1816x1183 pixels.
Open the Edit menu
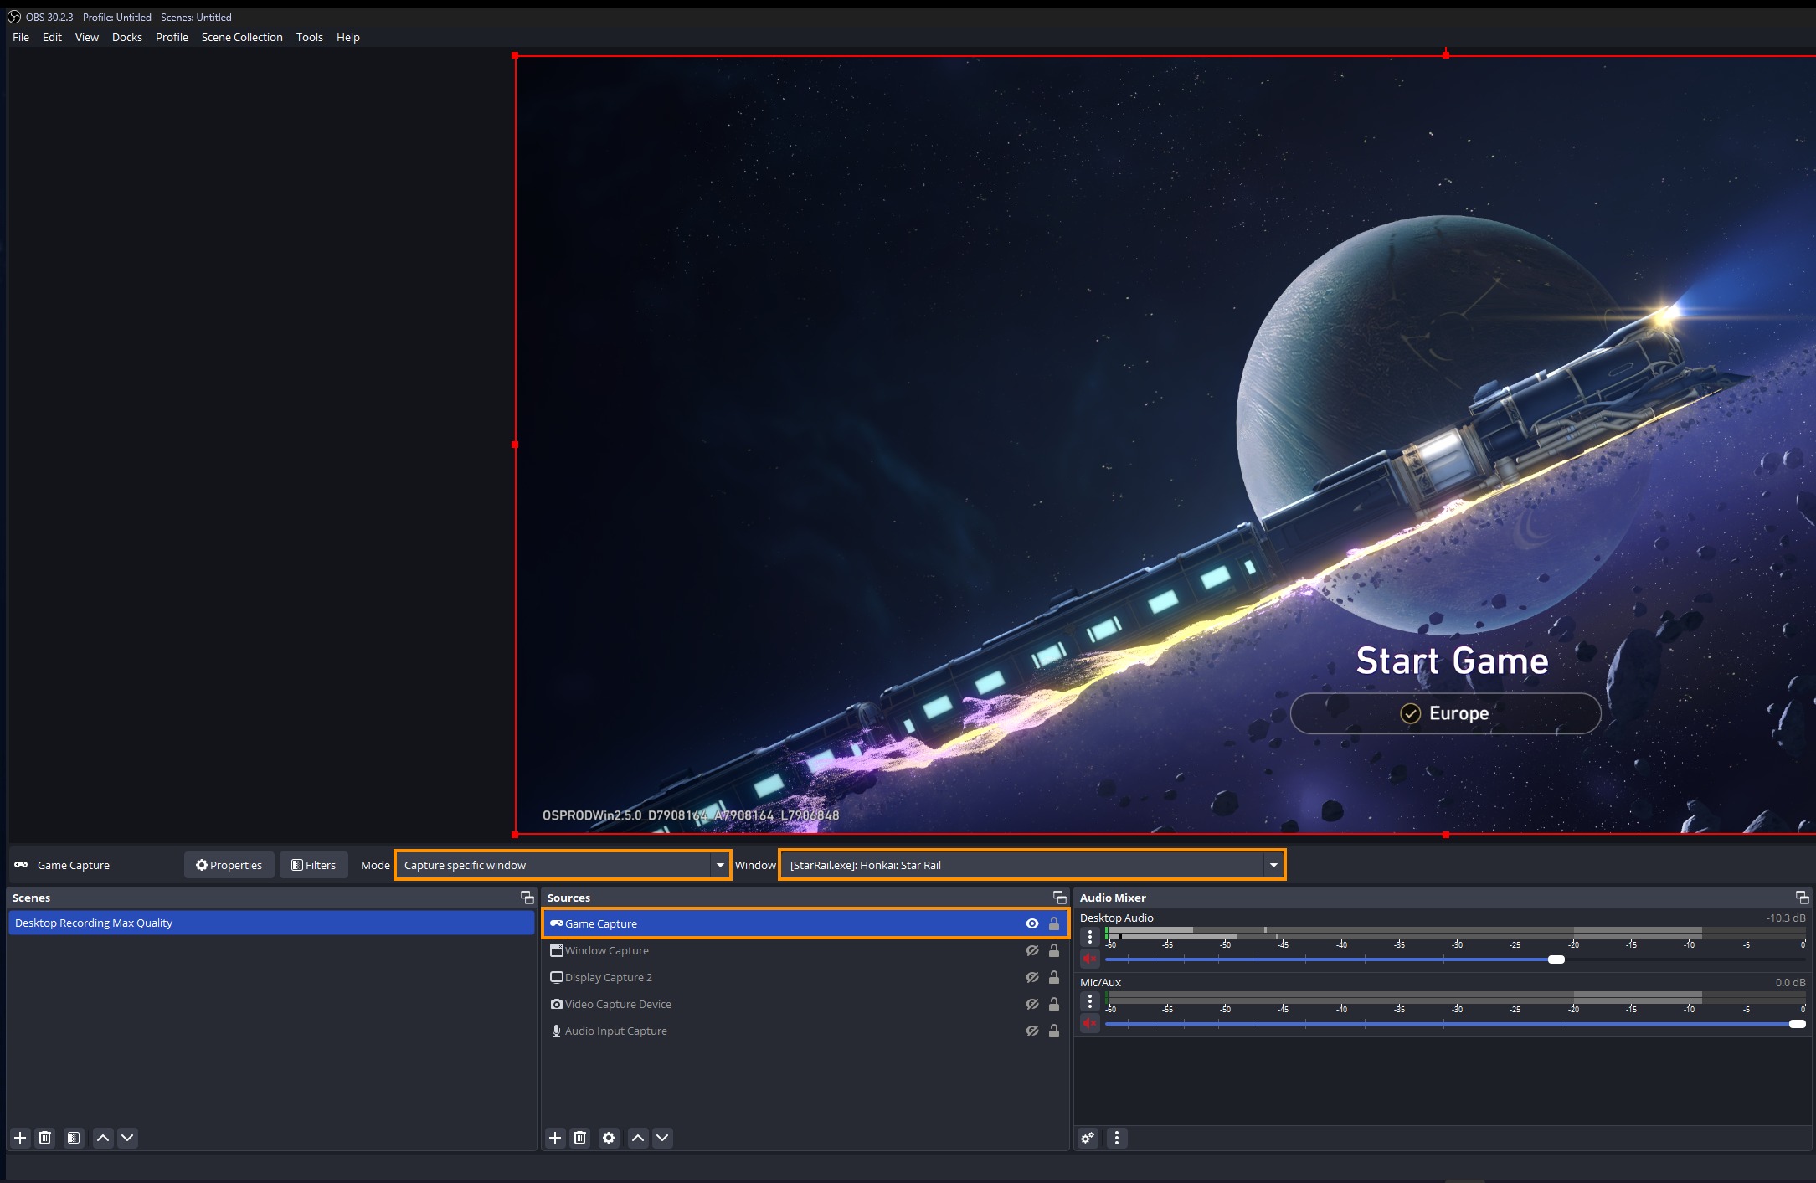pyautogui.click(x=52, y=37)
